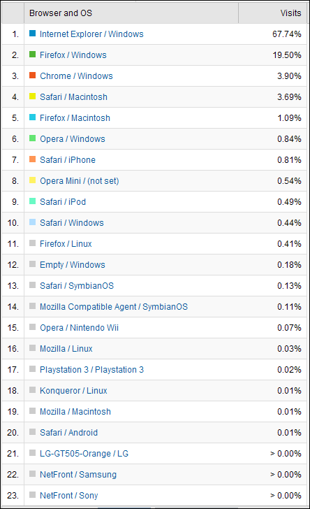Click Playstation 3 / Playstation 3 link
The image size is (310, 509).
click(91, 370)
